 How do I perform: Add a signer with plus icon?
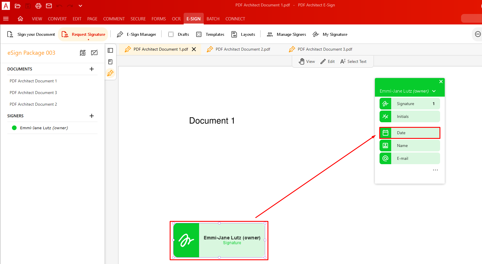pos(92,116)
